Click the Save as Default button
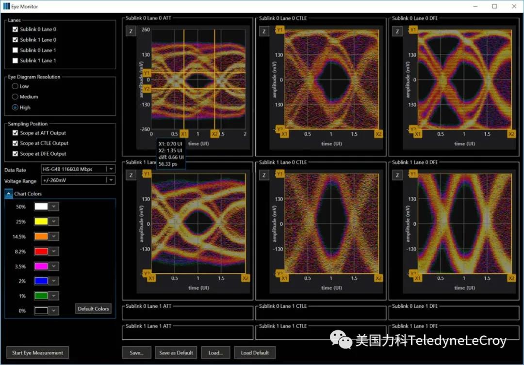Screen dimensions: 524x365 click(x=176, y=353)
